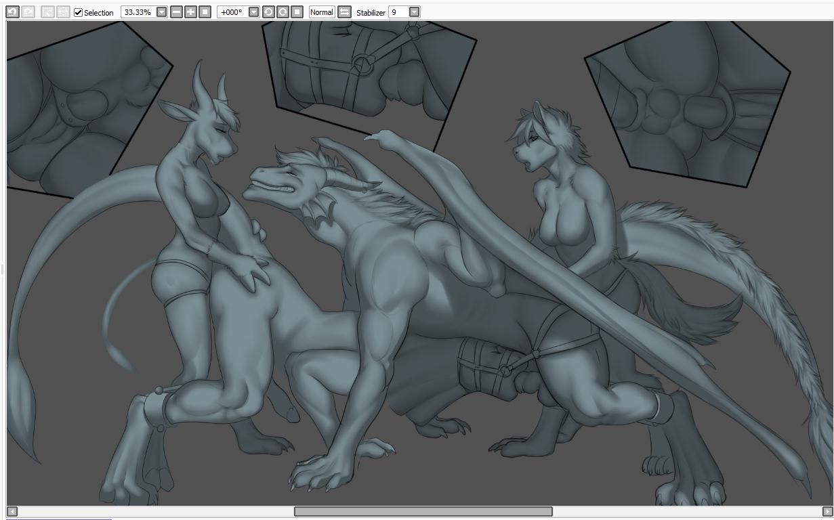This screenshot has width=834, height=520.
Task: Open the rotation angle dropdown
Action: pos(253,12)
